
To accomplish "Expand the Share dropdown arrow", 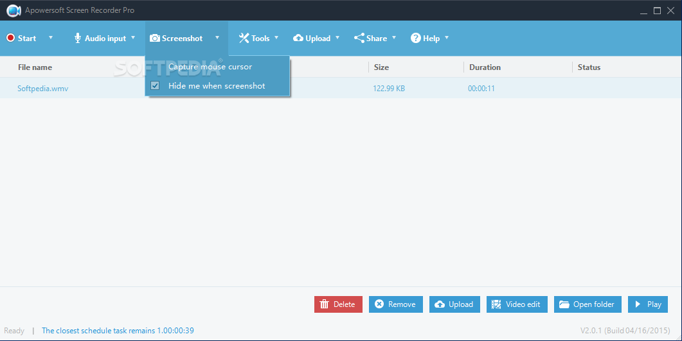I will coord(393,38).
